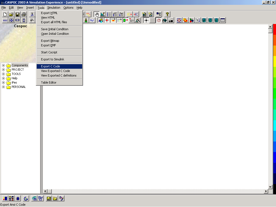
Task: Expand the Components tree folder
Action: pyautogui.click(x=3, y=65)
